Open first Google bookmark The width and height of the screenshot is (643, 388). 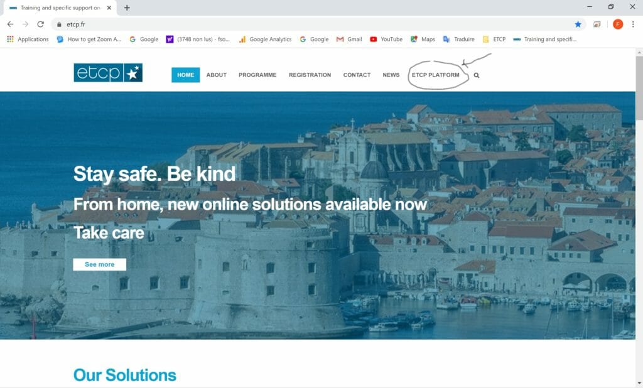click(x=144, y=40)
